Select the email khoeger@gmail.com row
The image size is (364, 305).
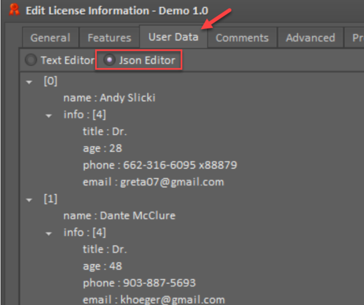pyautogui.click(x=154, y=299)
